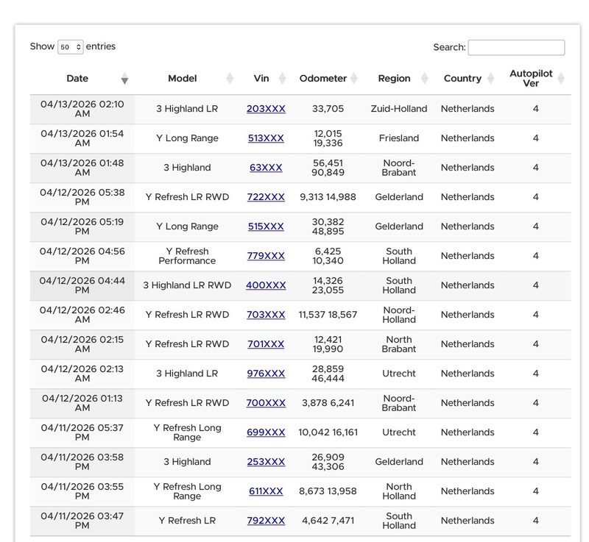Sort table by Country column header
589x542 pixels.
[x=468, y=79]
